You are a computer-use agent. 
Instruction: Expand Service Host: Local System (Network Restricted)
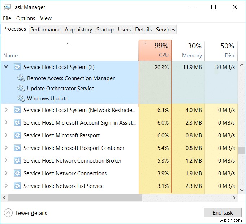point(6,109)
